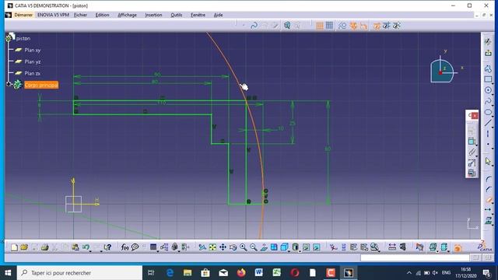Click the Zoom Out magnifier

(x=254, y=247)
